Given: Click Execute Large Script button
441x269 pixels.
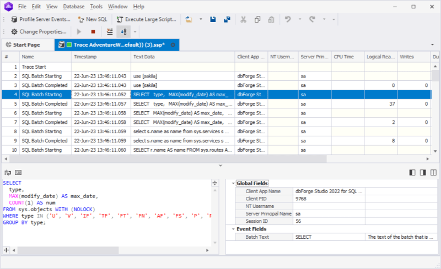Looking at the screenshot, I should click(146, 19).
